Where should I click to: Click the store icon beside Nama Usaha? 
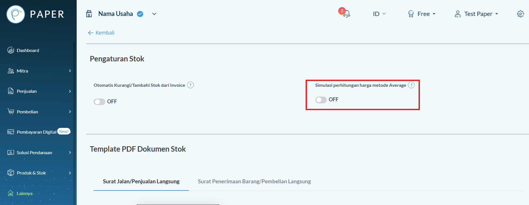89,14
